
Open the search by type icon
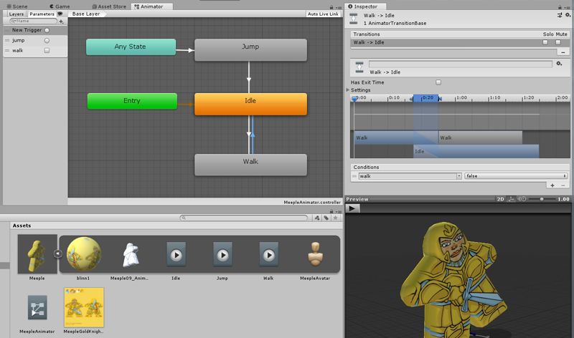tap(317, 218)
